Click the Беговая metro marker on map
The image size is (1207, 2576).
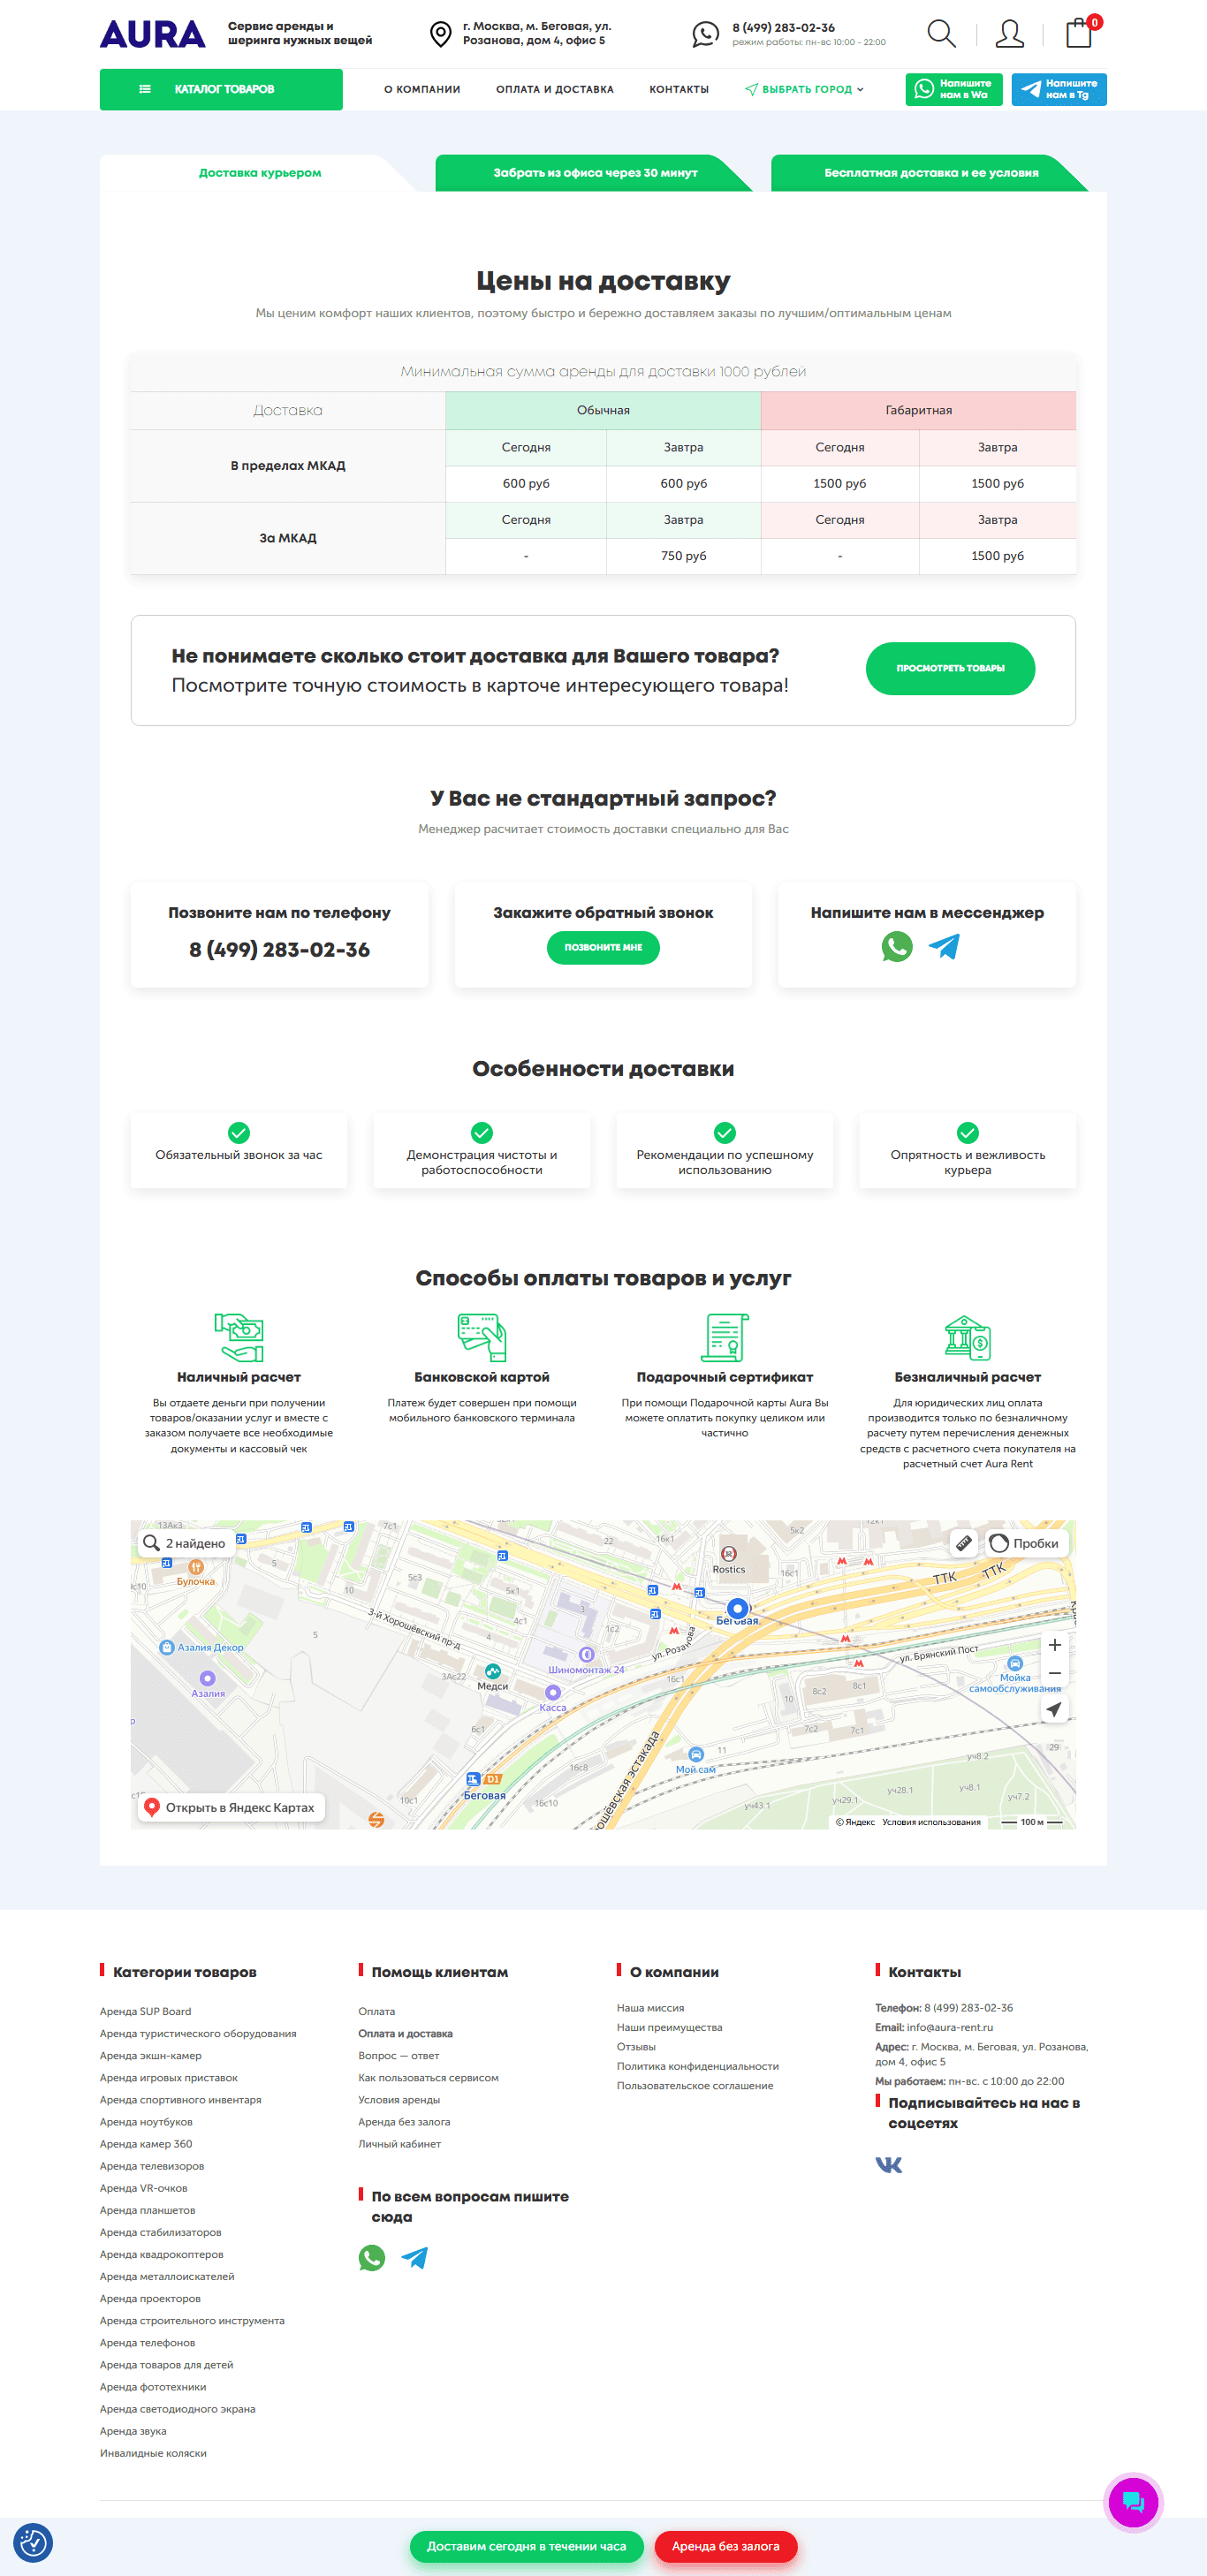737,1608
